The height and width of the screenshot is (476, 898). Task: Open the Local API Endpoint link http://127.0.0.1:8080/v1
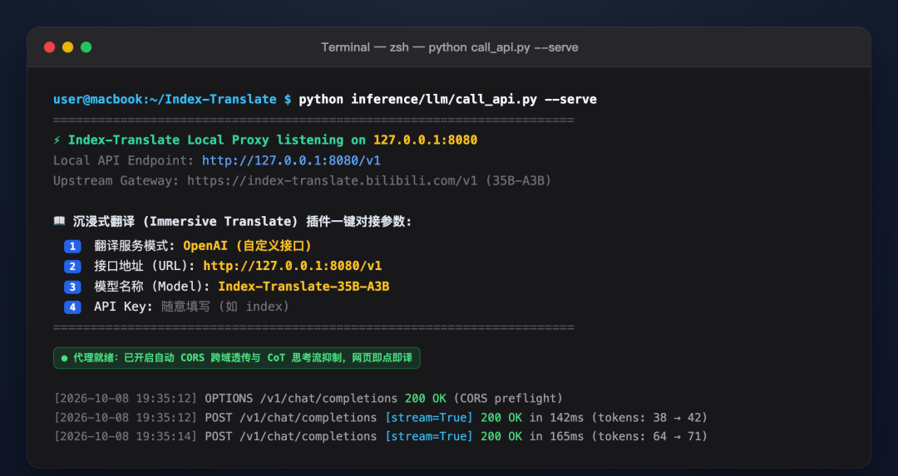pos(291,161)
